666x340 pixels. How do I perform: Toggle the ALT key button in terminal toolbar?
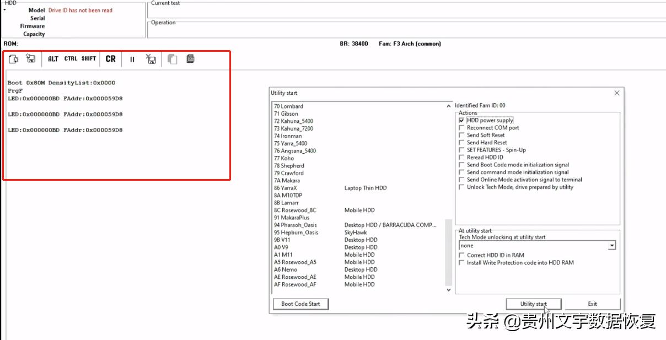[x=53, y=59]
